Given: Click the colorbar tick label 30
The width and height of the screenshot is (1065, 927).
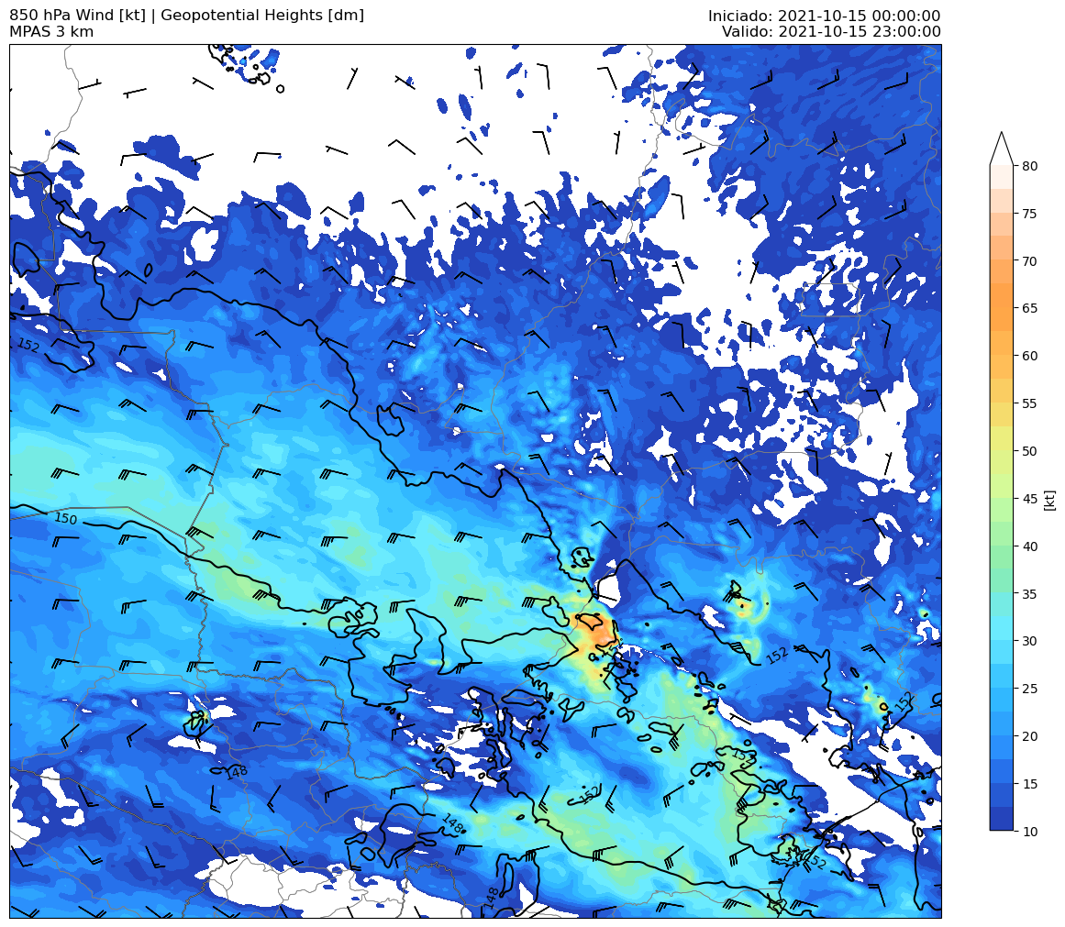Looking at the screenshot, I should click(x=1029, y=640).
